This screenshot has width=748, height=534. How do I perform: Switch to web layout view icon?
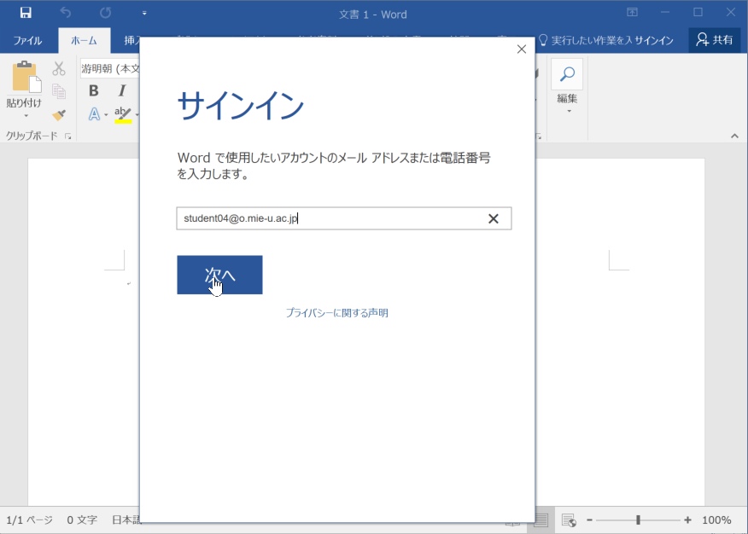569,520
